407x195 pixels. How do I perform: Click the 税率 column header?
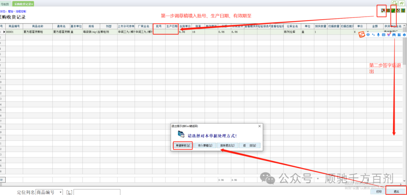[198, 26]
